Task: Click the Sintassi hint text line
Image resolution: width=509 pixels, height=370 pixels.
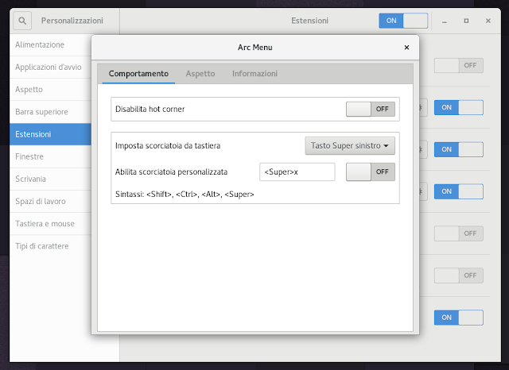Action: 185,195
